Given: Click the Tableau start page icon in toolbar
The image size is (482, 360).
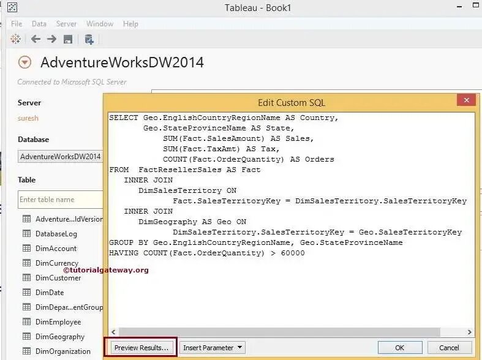Looking at the screenshot, I should 15,39.
